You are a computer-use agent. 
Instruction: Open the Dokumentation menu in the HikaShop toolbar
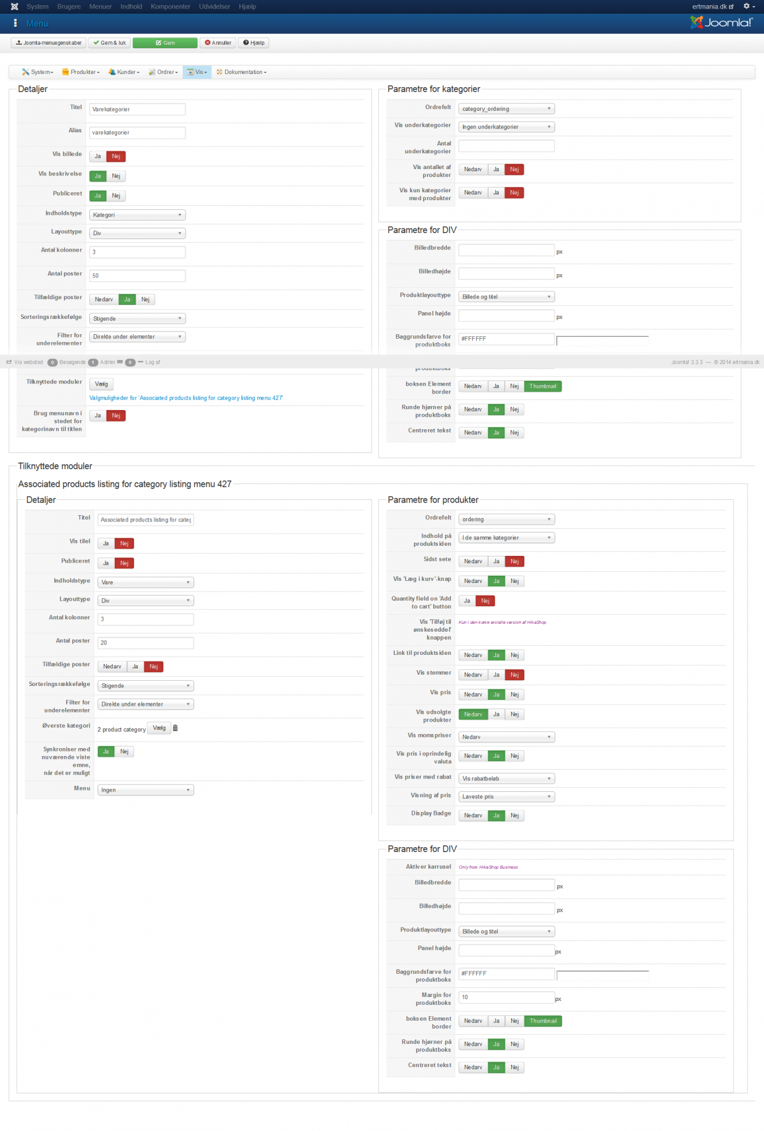[241, 72]
